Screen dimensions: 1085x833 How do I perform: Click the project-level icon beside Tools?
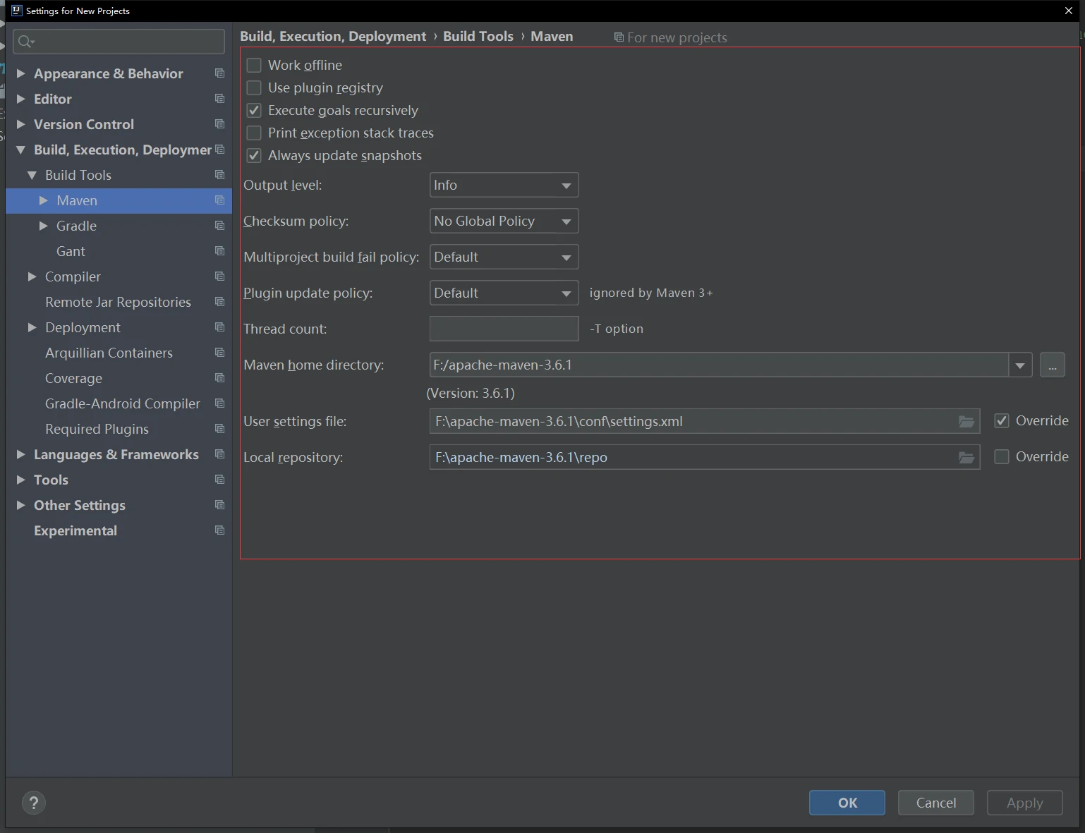coord(219,480)
